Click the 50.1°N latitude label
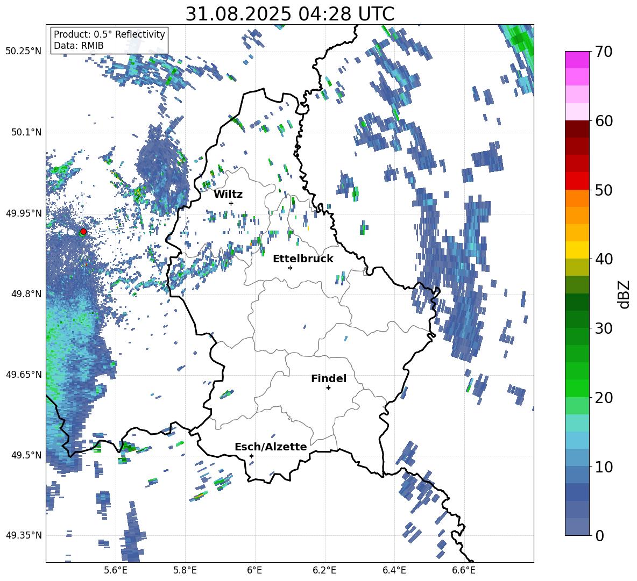 click(26, 132)
